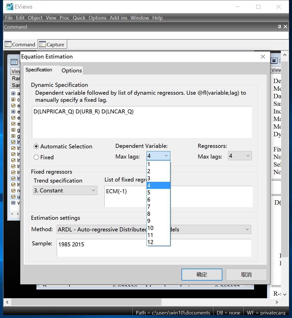Open the Options menu in the menu bar
Screen dimensions: 292x318
pos(98,18)
